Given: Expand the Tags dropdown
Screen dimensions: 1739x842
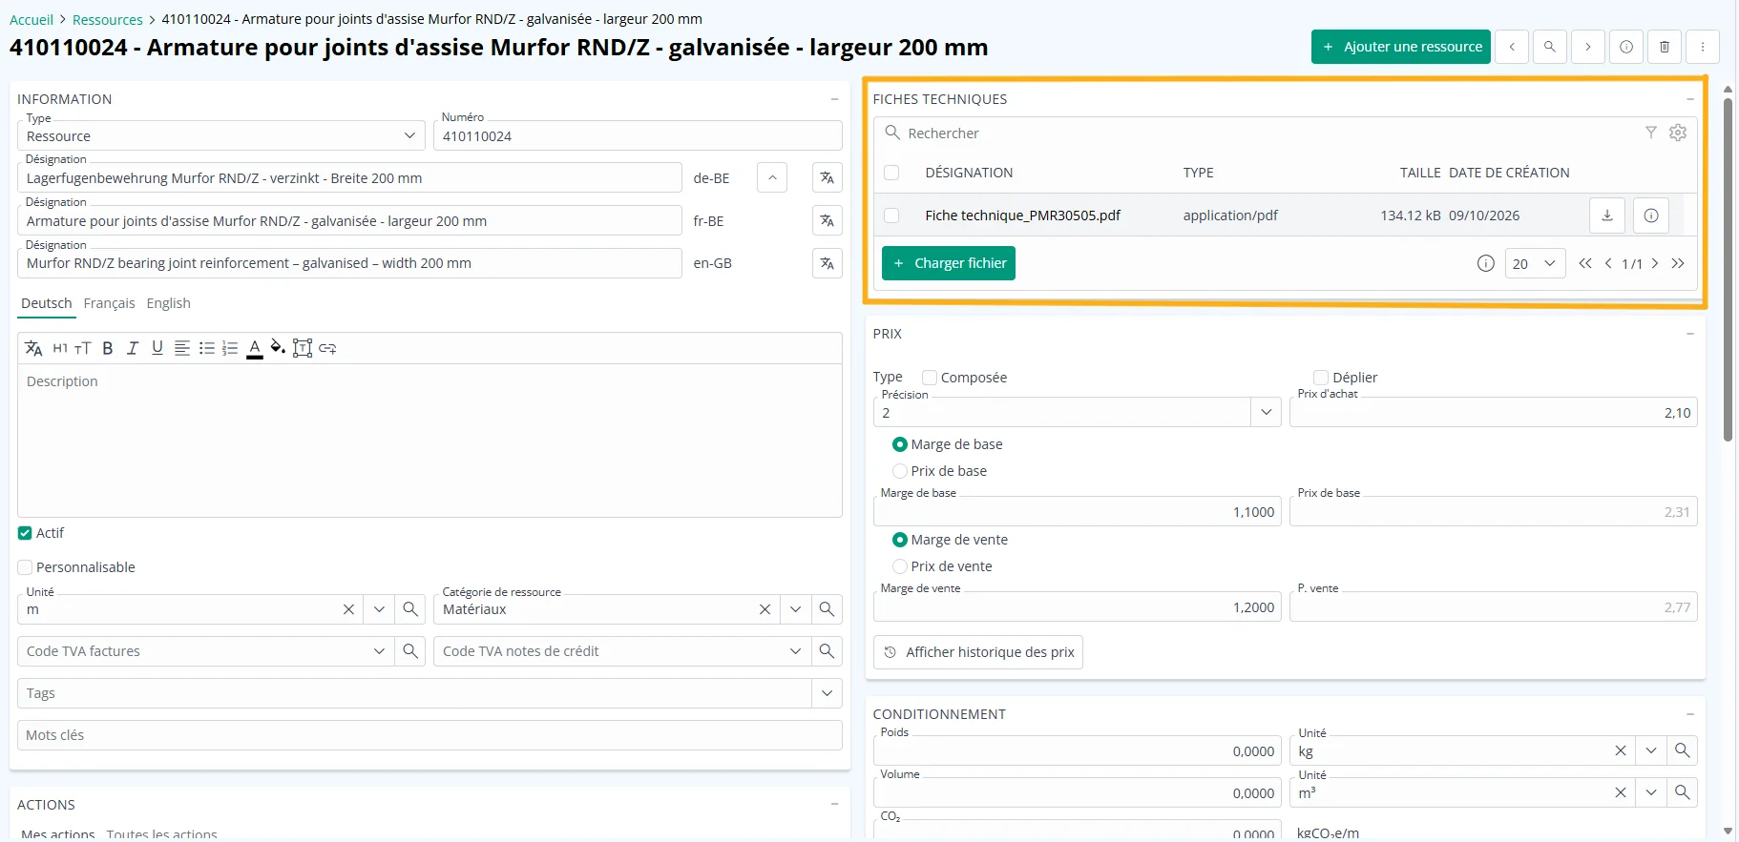Looking at the screenshot, I should pos(827,693).
